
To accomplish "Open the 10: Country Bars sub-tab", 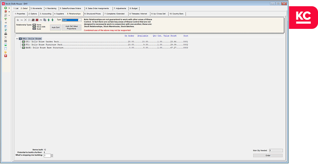I will pyautogui.click(x=176, y=14).
